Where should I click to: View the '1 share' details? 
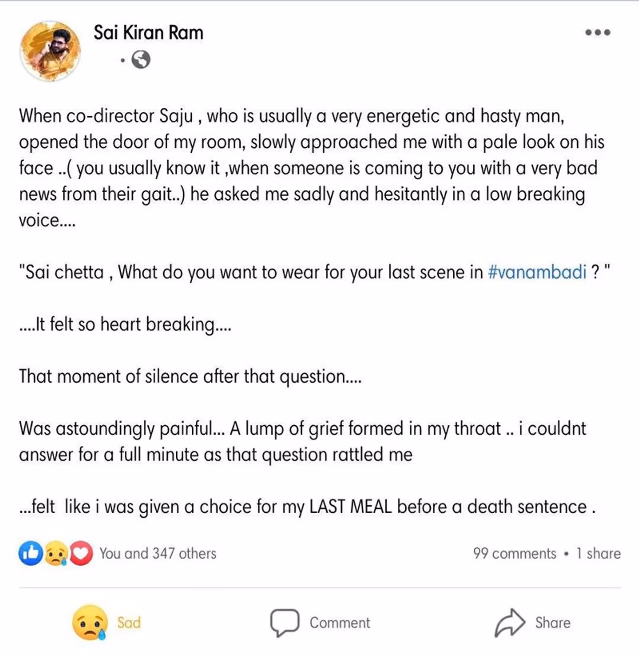tap(598, 553)
